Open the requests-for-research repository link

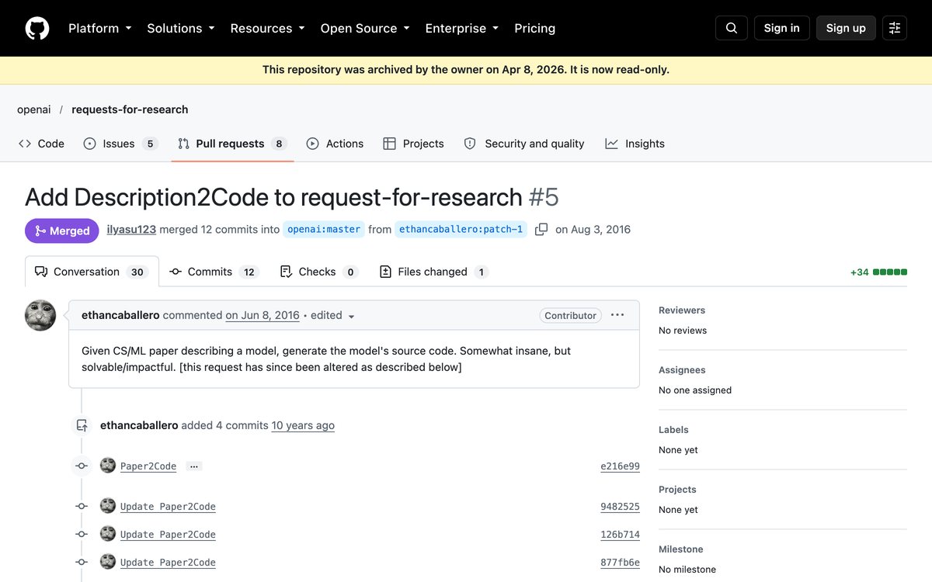(130, 109)
